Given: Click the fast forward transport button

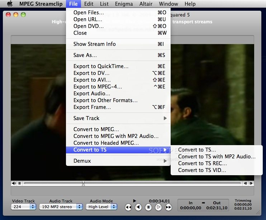Looking at the screenshot, I should click(x=168, y=207).
